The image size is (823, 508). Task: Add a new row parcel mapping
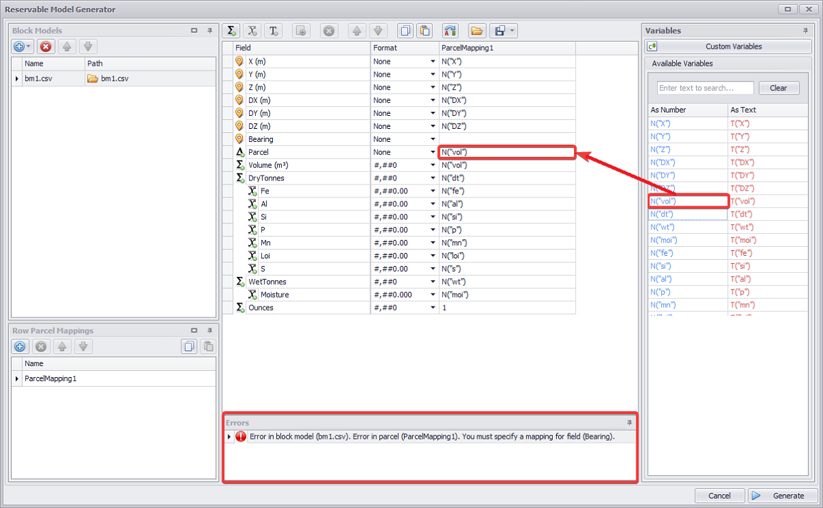(x=20, y=347)
